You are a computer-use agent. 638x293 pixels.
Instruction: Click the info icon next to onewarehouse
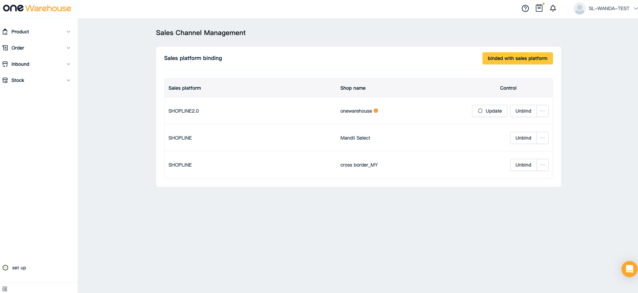click(376, 111)
